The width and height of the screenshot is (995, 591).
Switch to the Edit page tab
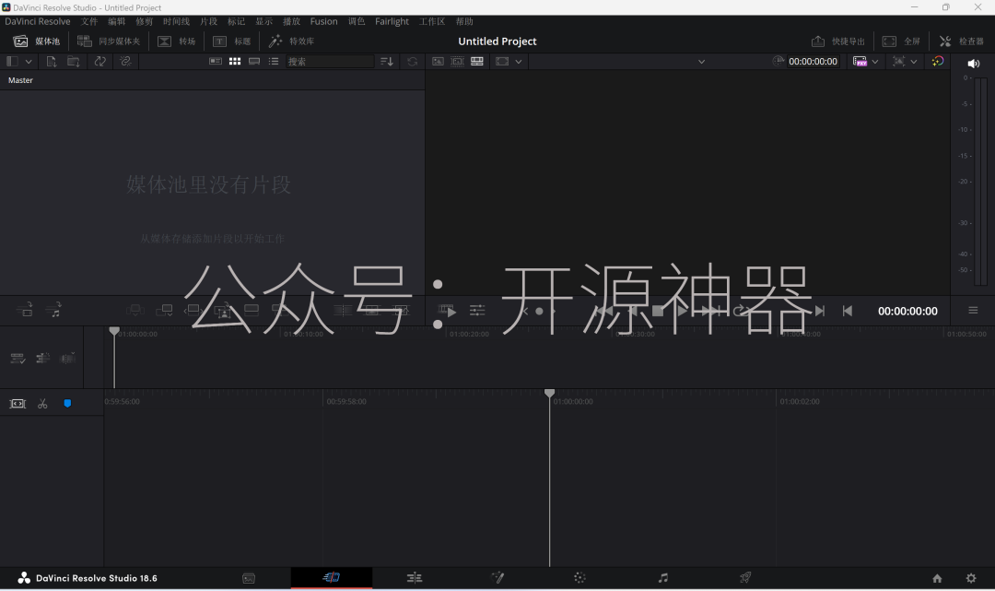click(x=415, y=578)
